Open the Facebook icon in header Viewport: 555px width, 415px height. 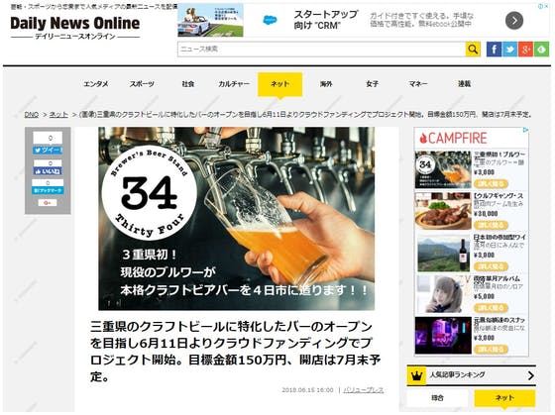494,50
